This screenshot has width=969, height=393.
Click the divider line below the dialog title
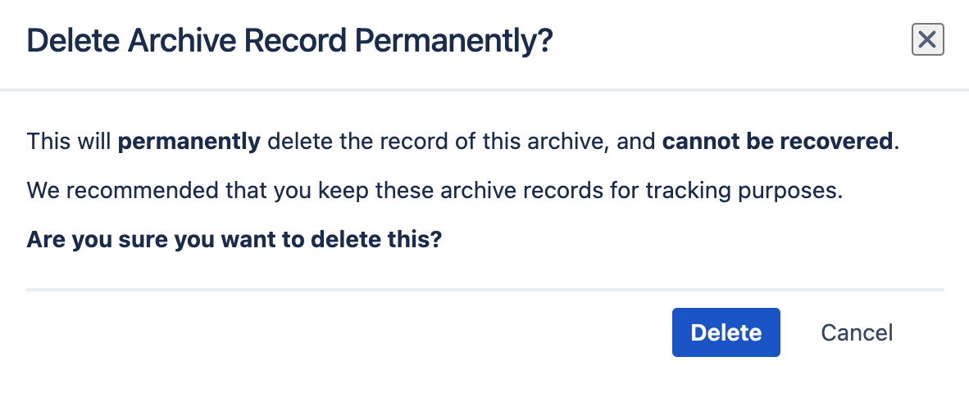485,88
